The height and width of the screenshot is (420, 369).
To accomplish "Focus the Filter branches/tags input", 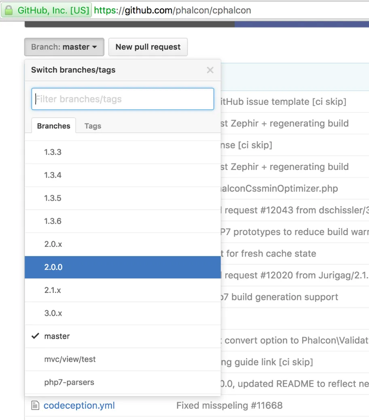I will (123, 99).
